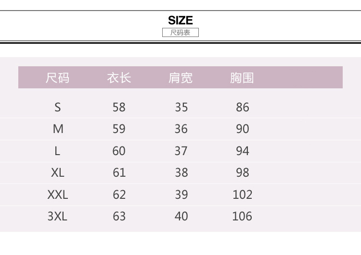Viewport: 361px width, 255px height.
Task: Select the 3XL size row label
Action: click(x=58, y=216)
